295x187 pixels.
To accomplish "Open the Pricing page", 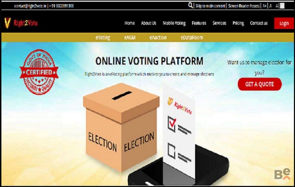I will pos(238,23).
